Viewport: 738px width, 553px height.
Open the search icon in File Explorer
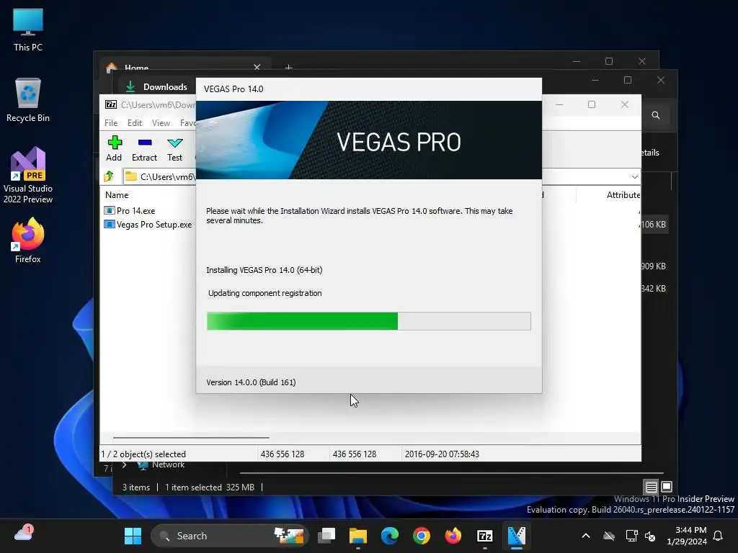656,115
